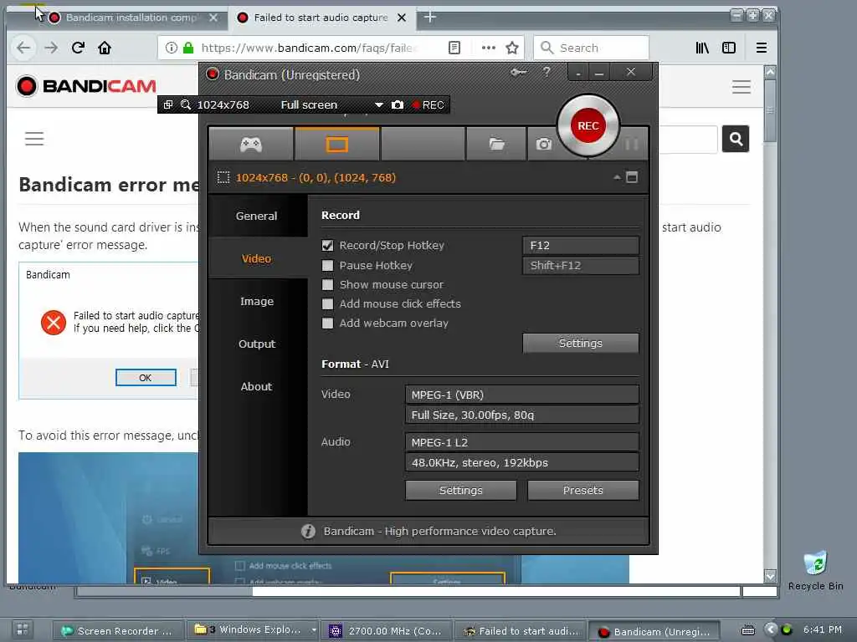The width and height of the screenshot is (857, 642).
Task: Click the magnifier icon in the mini recording bar
Action: point(186,104)
